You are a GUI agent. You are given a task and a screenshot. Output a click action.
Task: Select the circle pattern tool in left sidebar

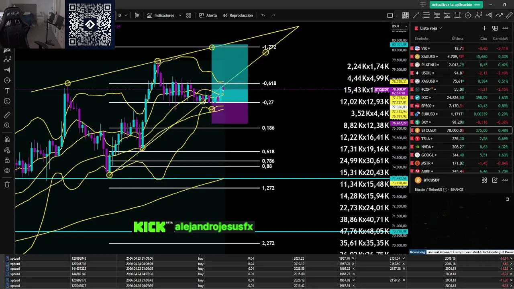pyautogui.click(x=7, y=80)
